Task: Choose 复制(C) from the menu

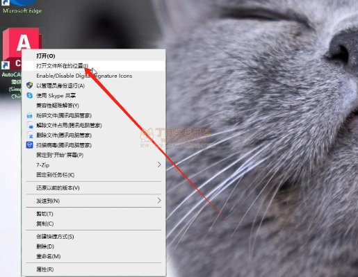Action: coord(93,224)
